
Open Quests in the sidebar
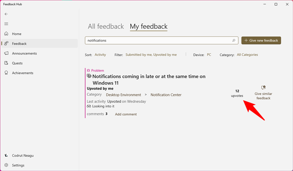[39, 63]
